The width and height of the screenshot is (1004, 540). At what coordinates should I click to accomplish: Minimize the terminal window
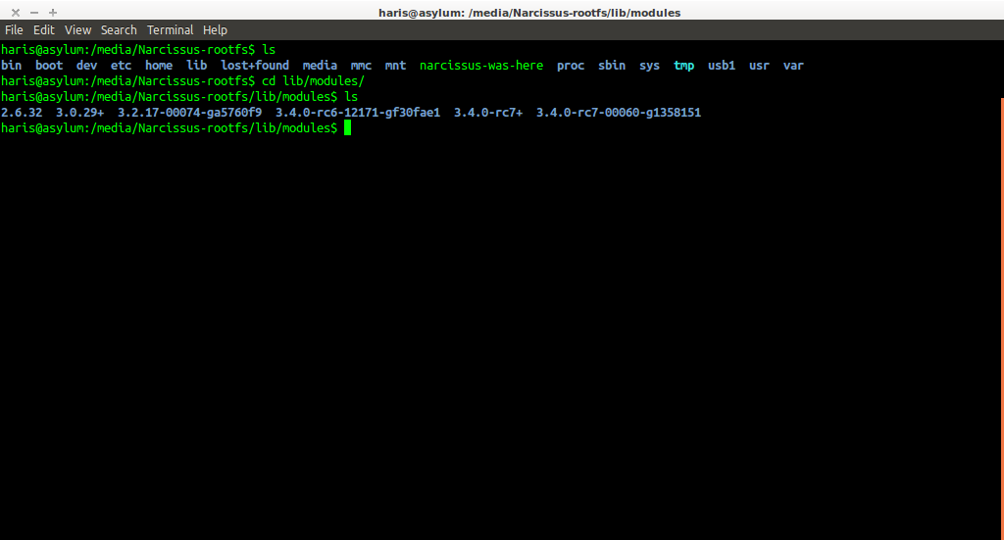[x=34, y=12]
